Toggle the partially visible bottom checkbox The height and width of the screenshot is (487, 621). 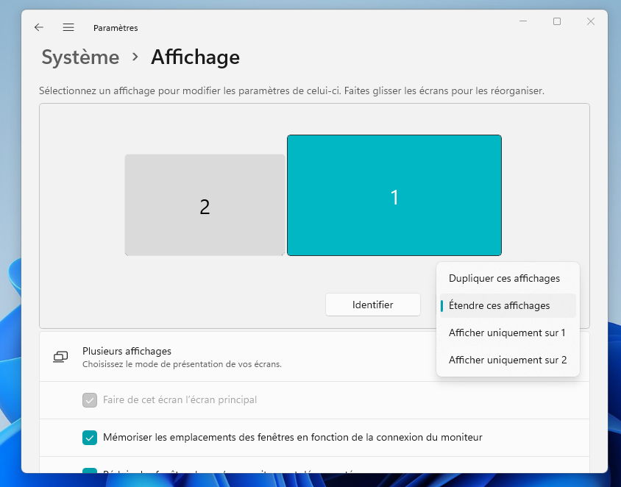pos(90,470)
